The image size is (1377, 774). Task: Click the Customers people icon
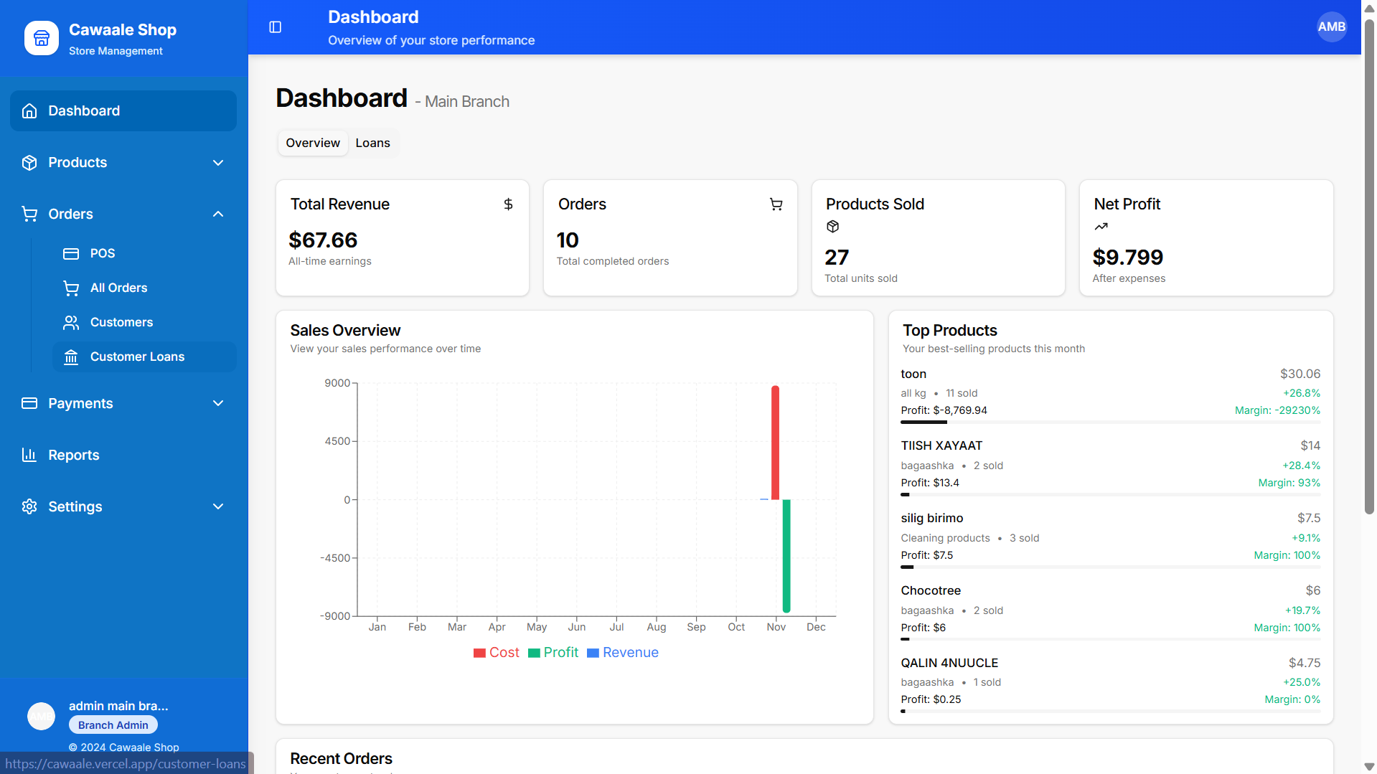click(x=70, y=322)
